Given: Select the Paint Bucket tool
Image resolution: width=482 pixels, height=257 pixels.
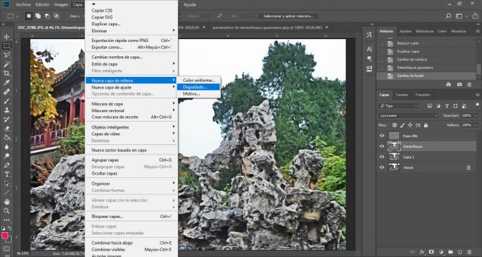Looking at the screenshot, I should pyautogui.click(x=6, y=137).
